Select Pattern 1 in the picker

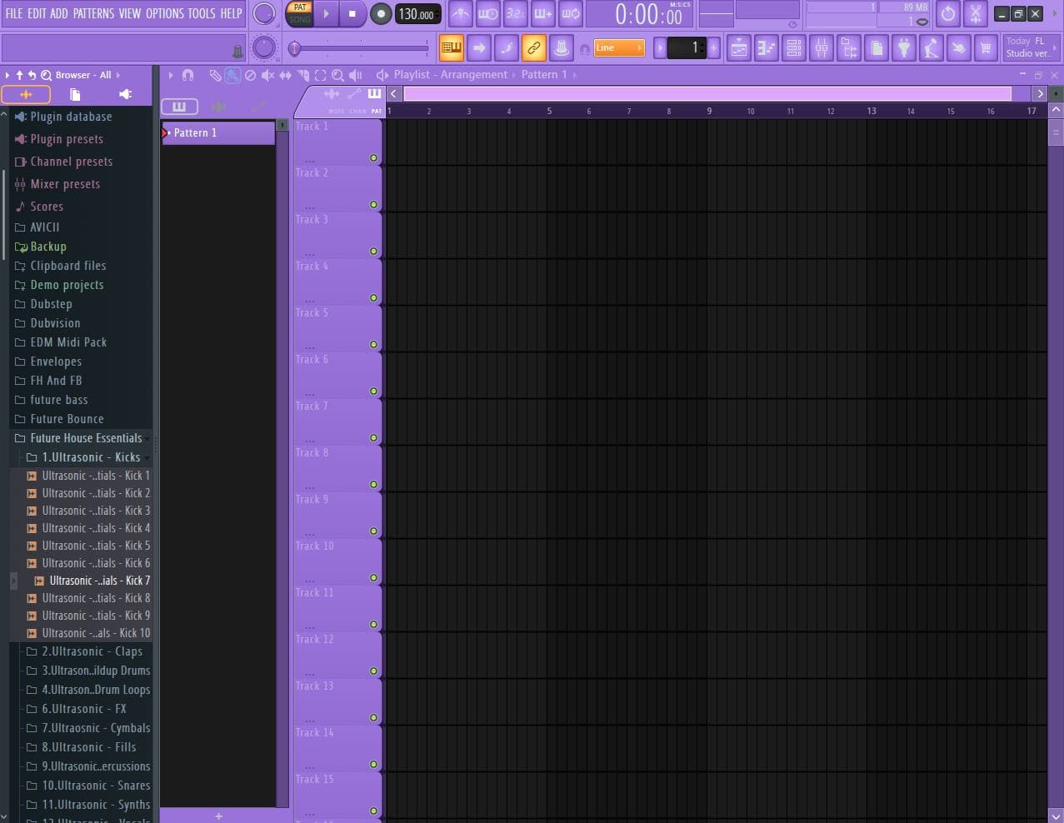pyautogui.click(x=218, y=132)
